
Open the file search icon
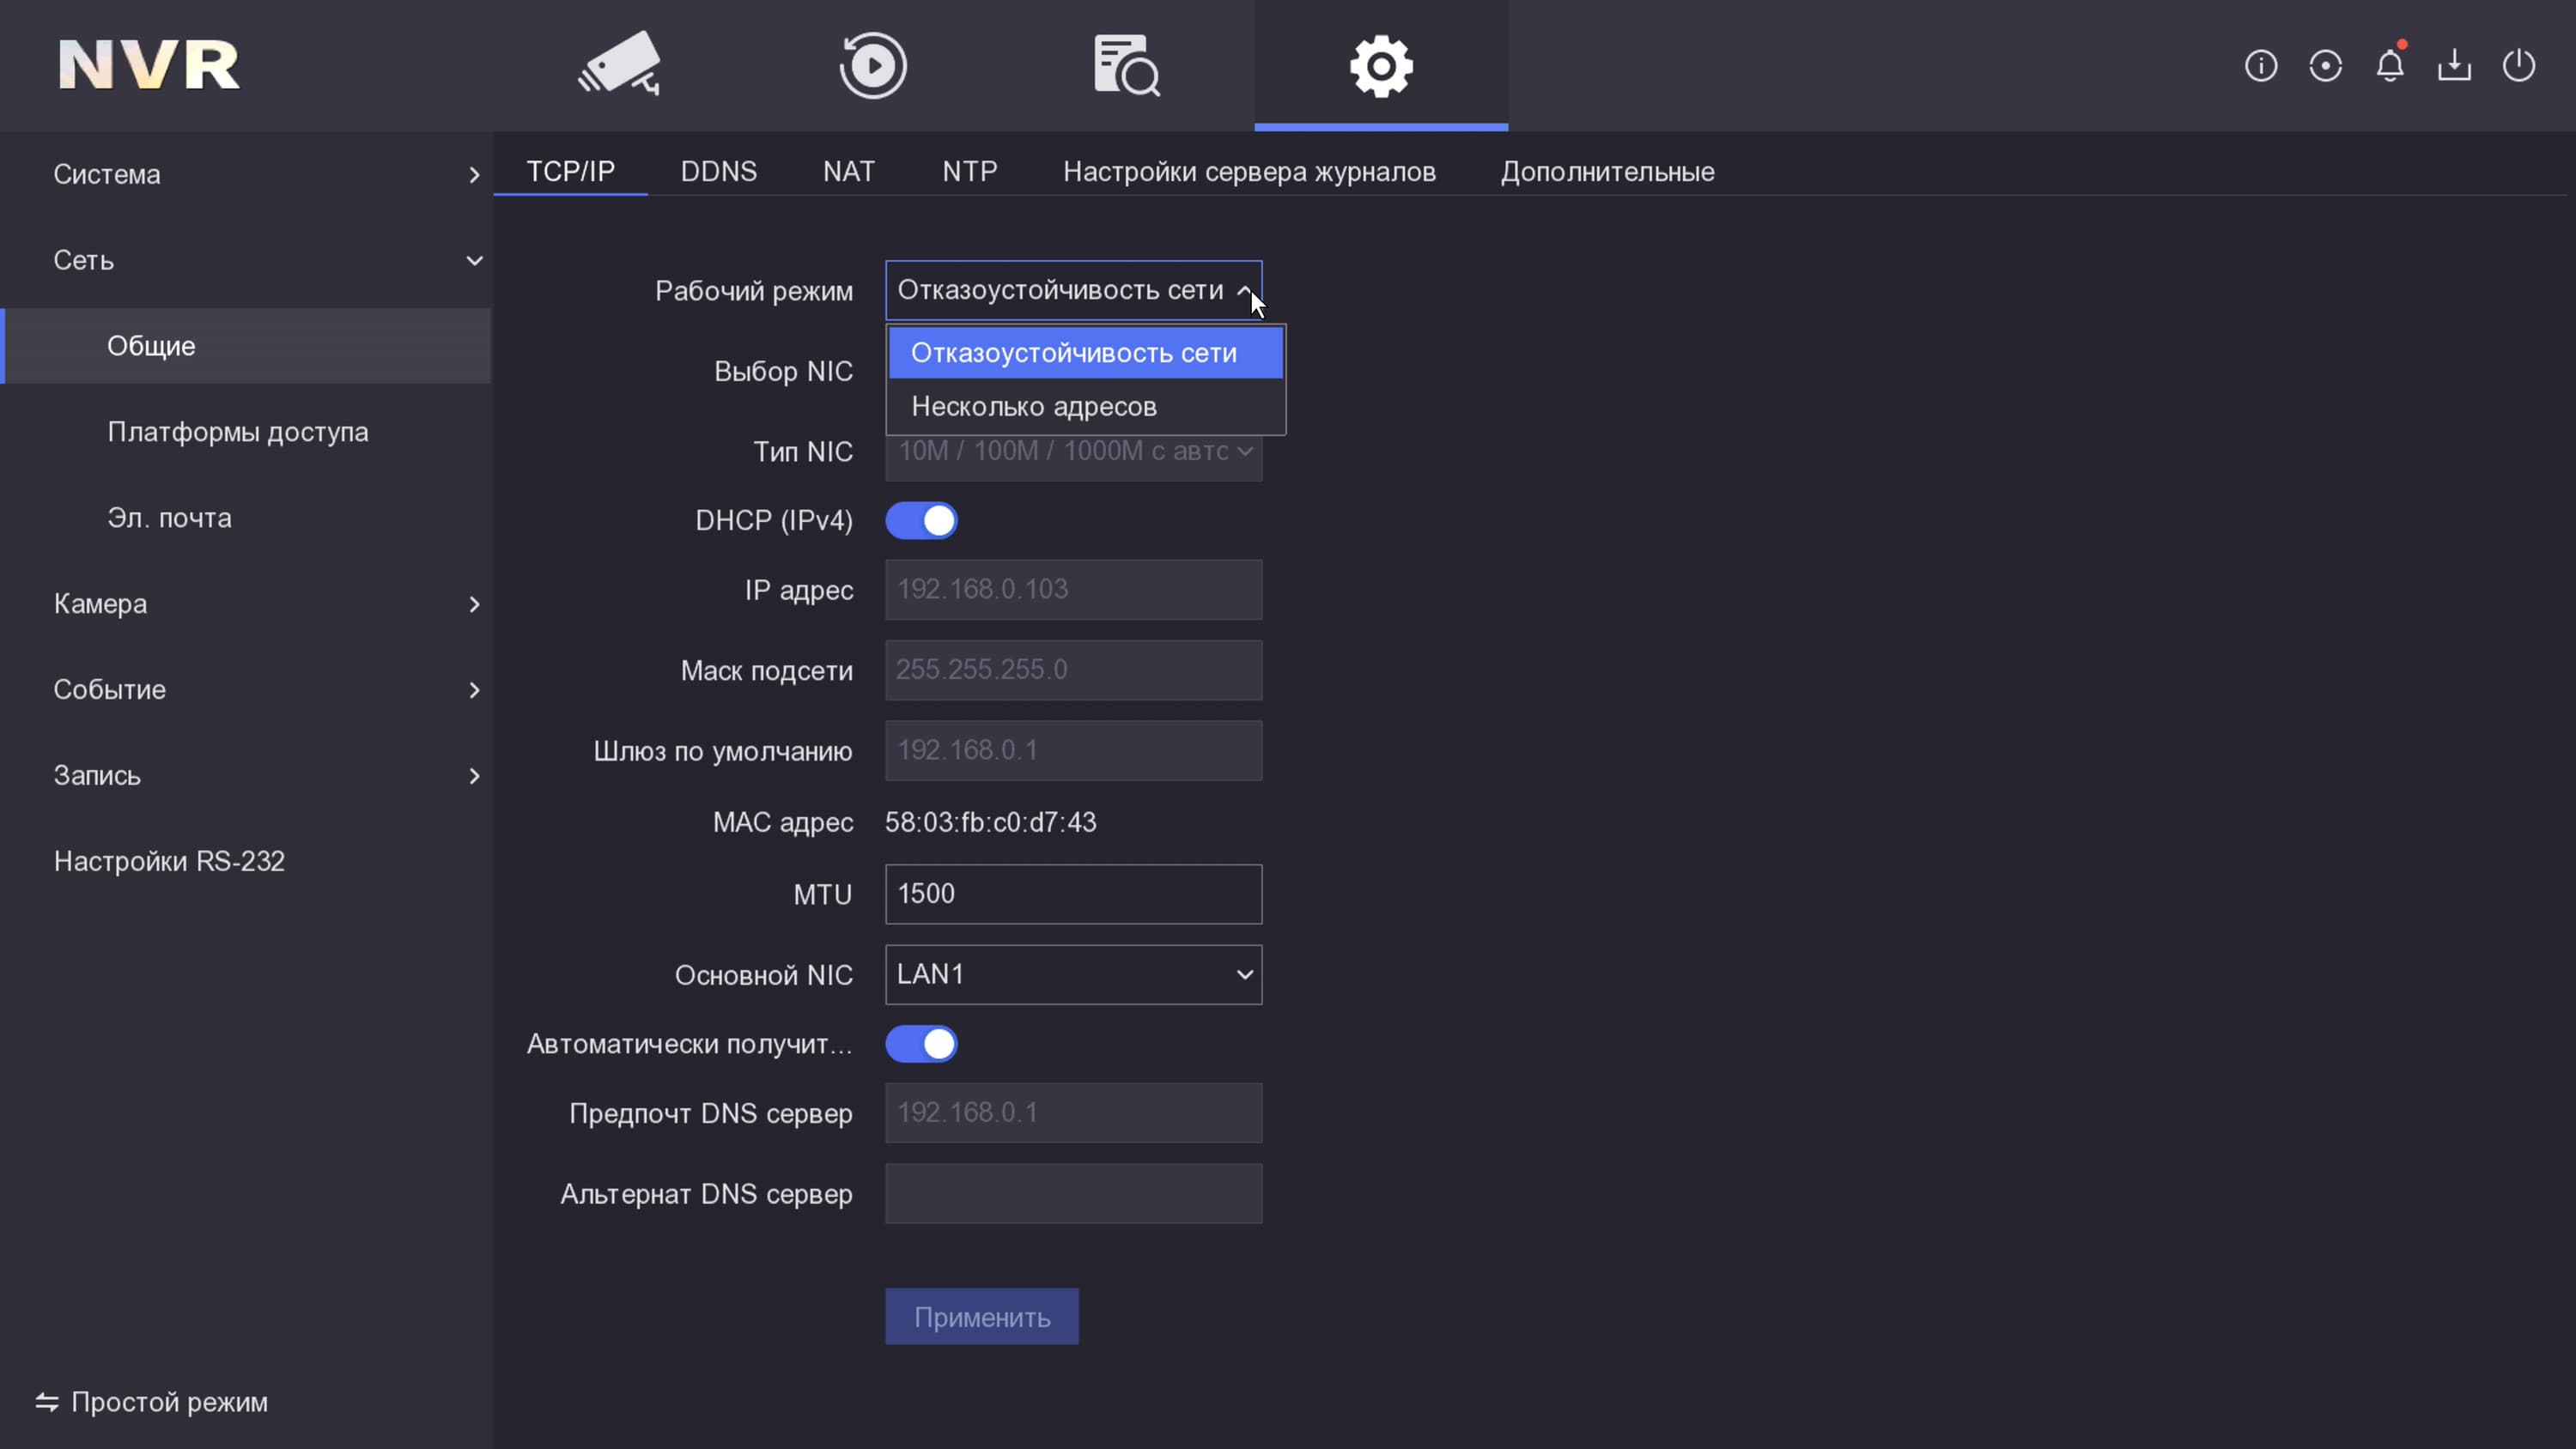click(x=1126, y=65)
